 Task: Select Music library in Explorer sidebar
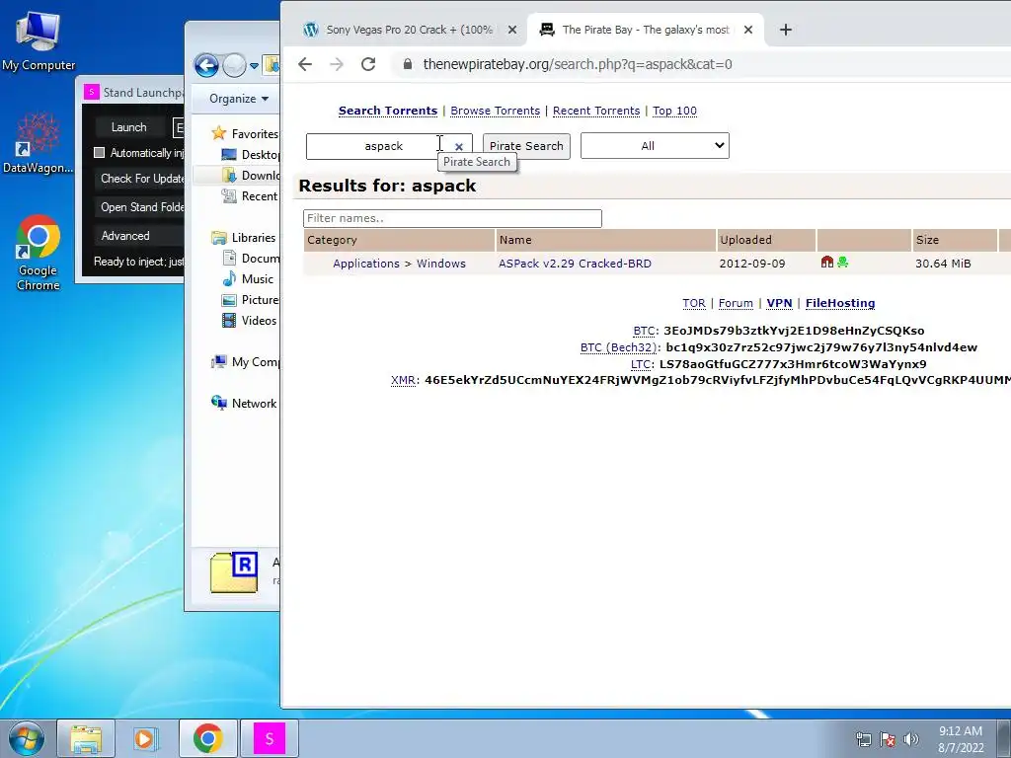pos(248,279)
